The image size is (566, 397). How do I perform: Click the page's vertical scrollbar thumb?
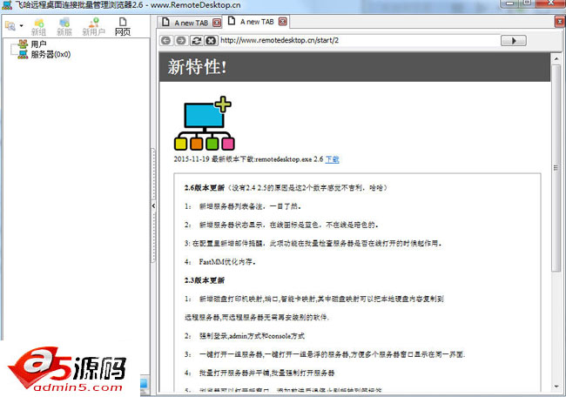click(556, 168)
